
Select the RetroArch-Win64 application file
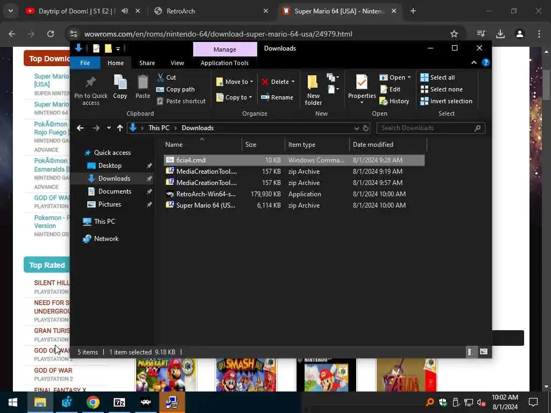point(294,194)
